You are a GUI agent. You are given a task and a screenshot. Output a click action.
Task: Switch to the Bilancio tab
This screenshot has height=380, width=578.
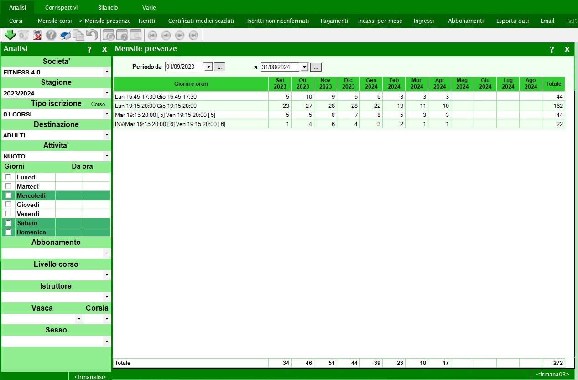[108, 7]
